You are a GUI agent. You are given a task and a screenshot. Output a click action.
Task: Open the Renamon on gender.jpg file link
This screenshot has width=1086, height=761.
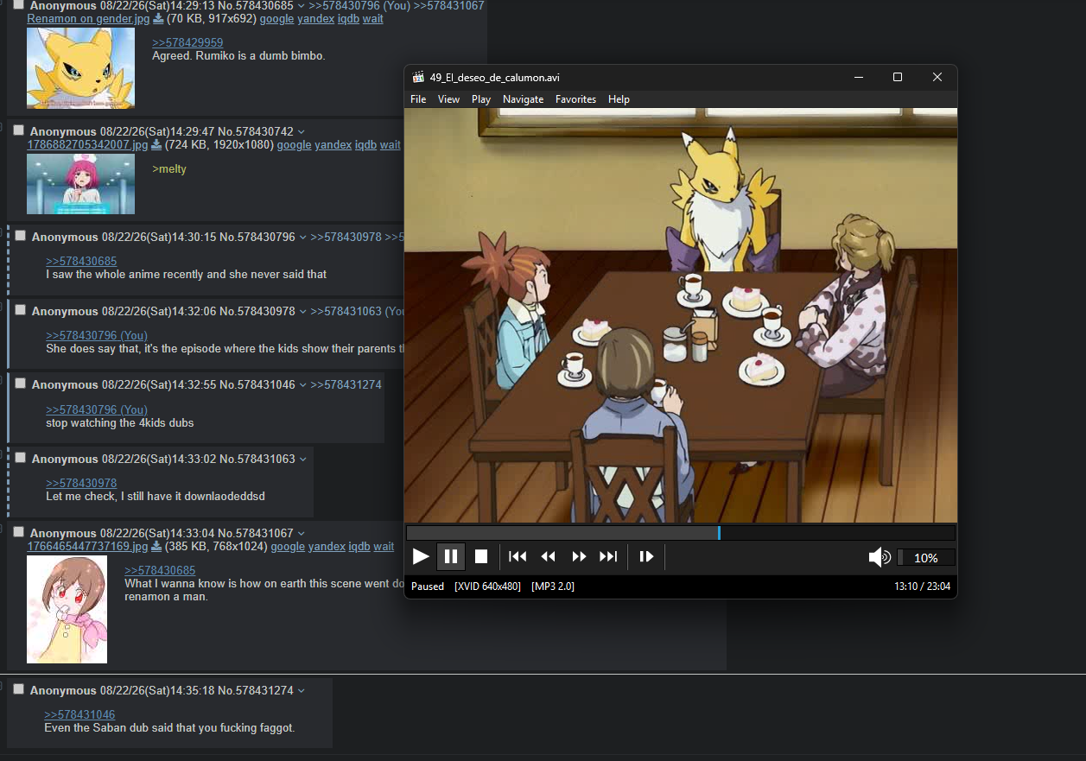tap(88, 19)
